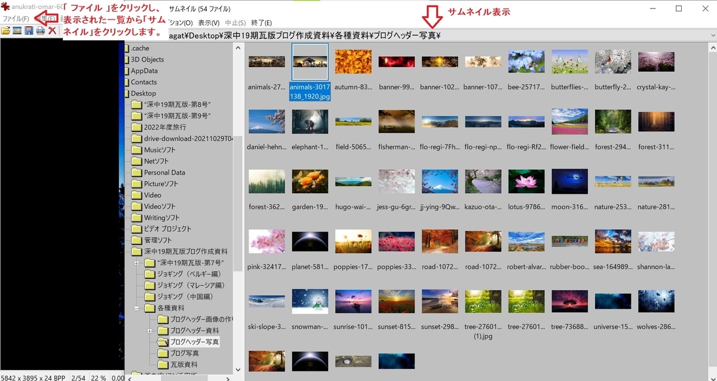This screenshot has height=381, width=717.
Task: Select the ビデオ プロジェクト folder
Action: pos(168,228)
